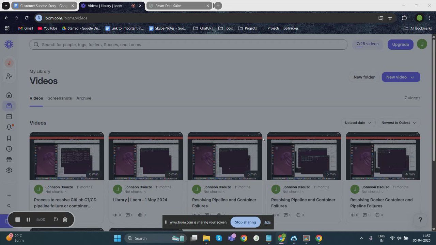Hide the screen sharing notification bar
Screen dimensions: 436x245
[267, 222]
